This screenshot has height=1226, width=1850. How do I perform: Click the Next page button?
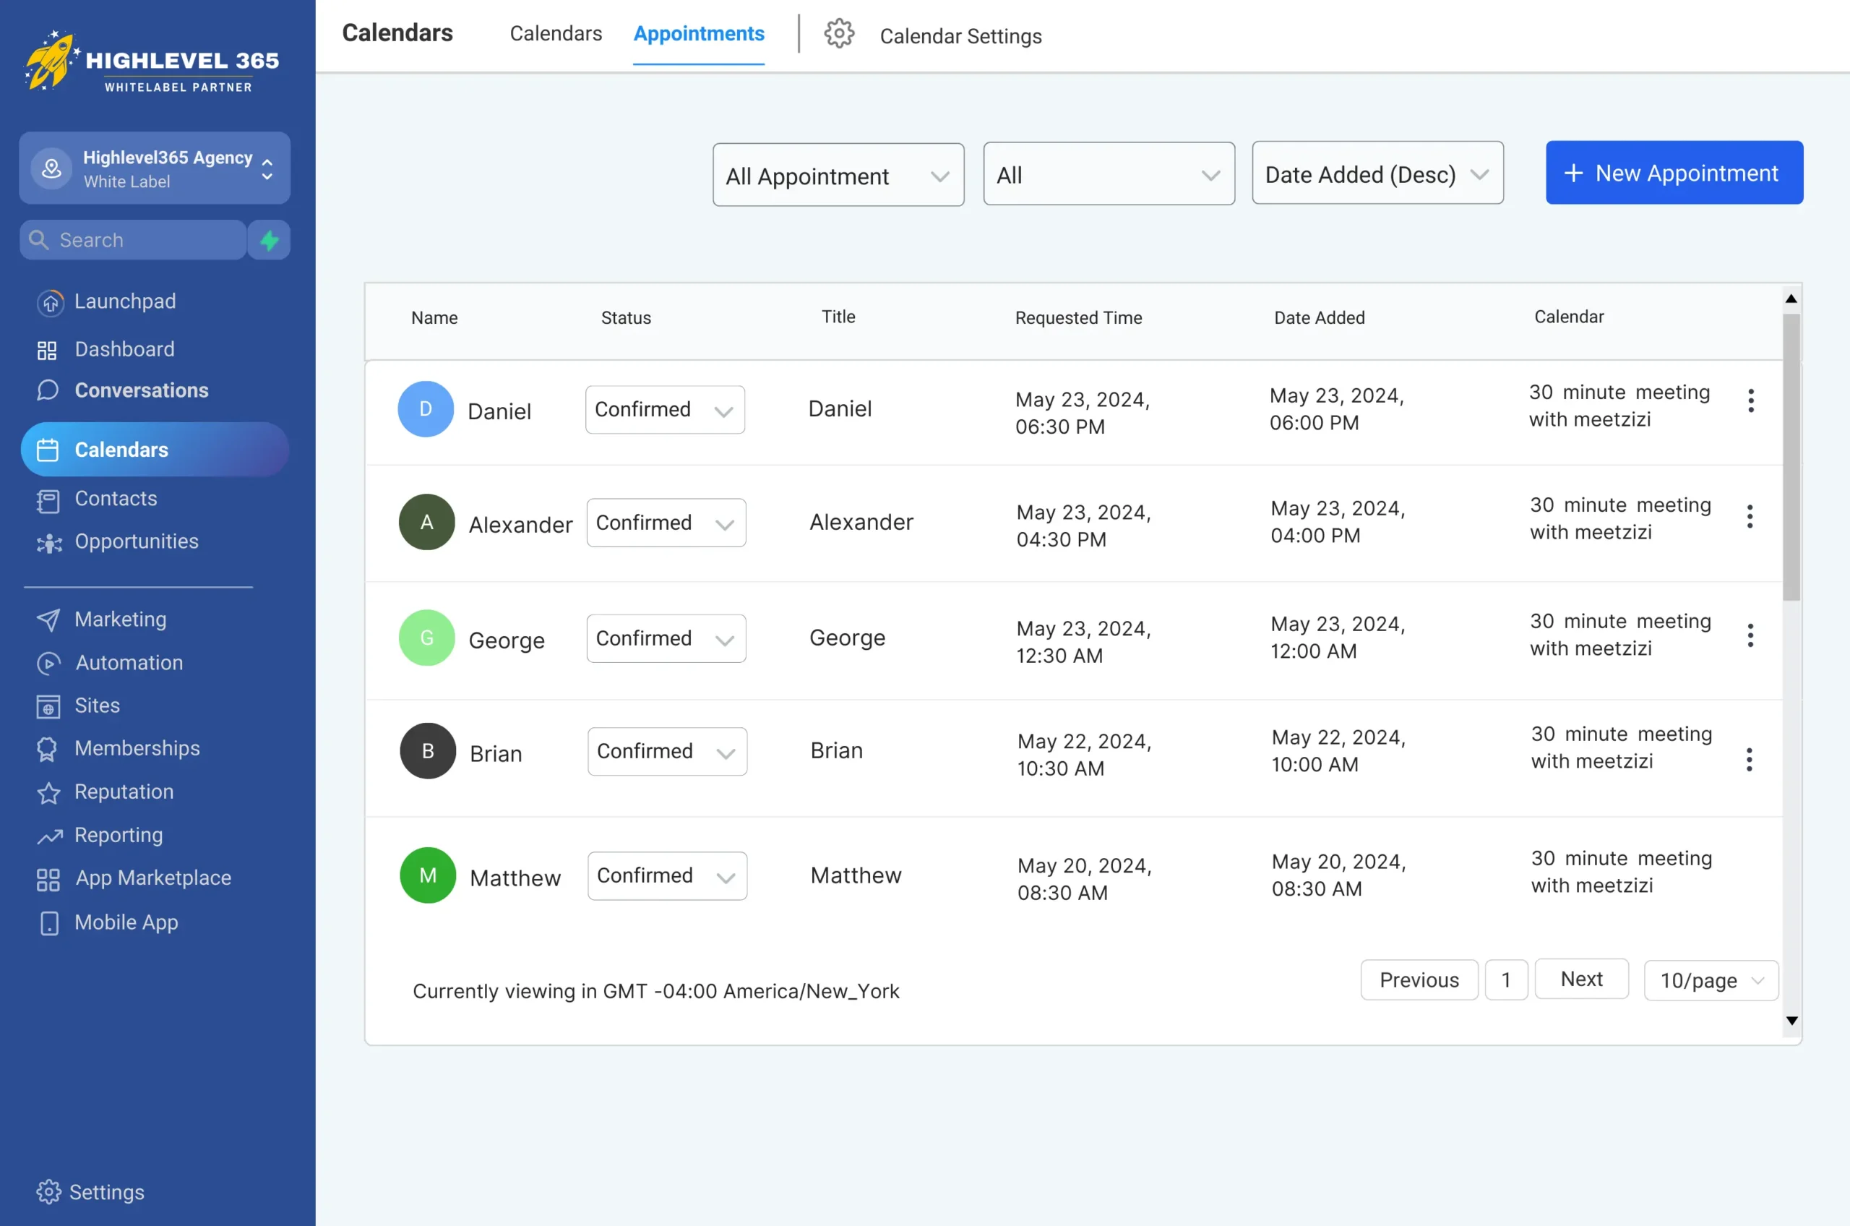click(1581, 979)
